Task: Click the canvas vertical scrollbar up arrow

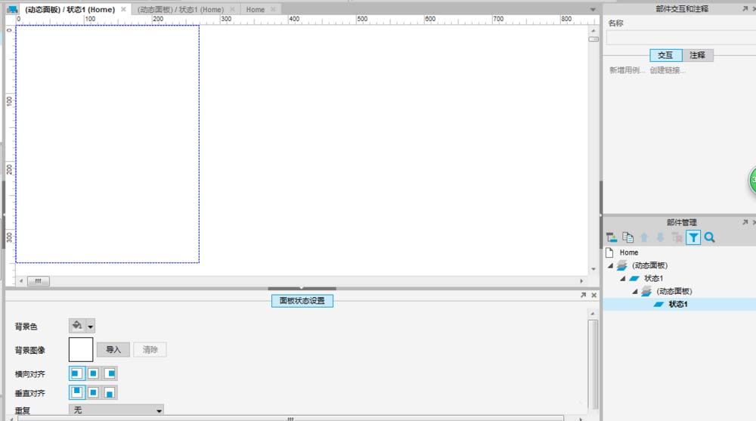Action: coord(593,30)
